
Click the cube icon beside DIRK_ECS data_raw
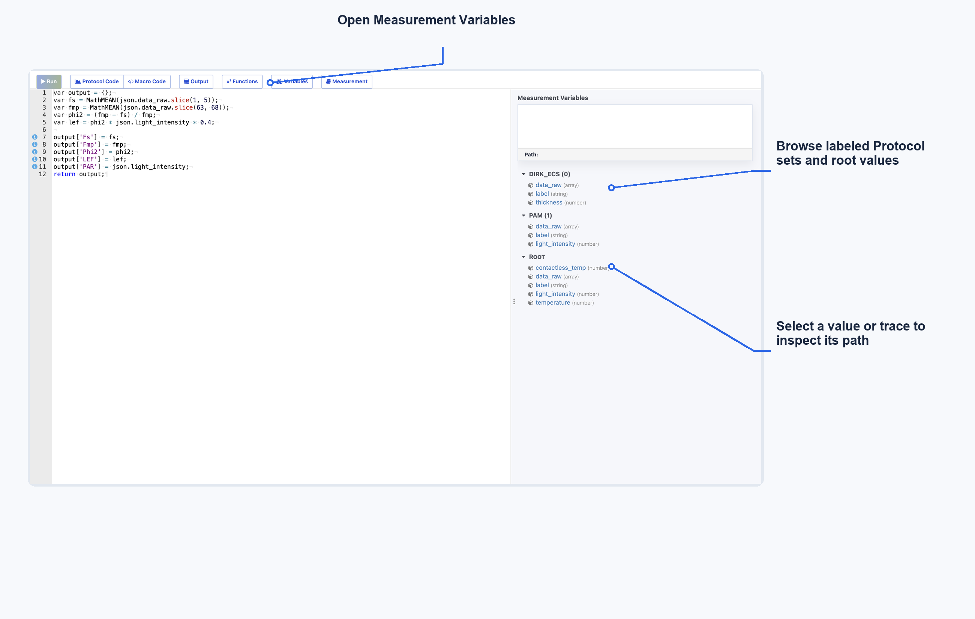point(530,186)
